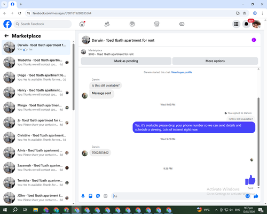Click the address bar URL
267x214 pixels.
point(62,13)
